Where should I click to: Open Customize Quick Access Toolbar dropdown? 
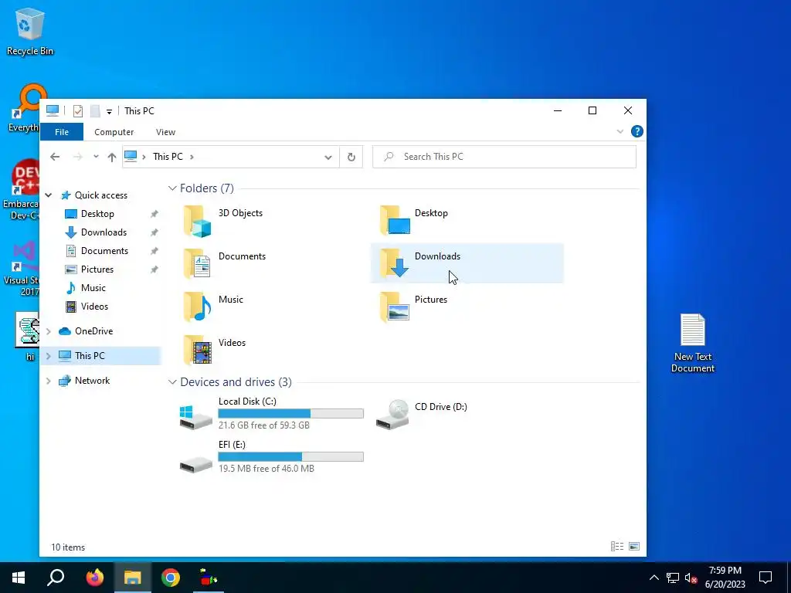109,111
